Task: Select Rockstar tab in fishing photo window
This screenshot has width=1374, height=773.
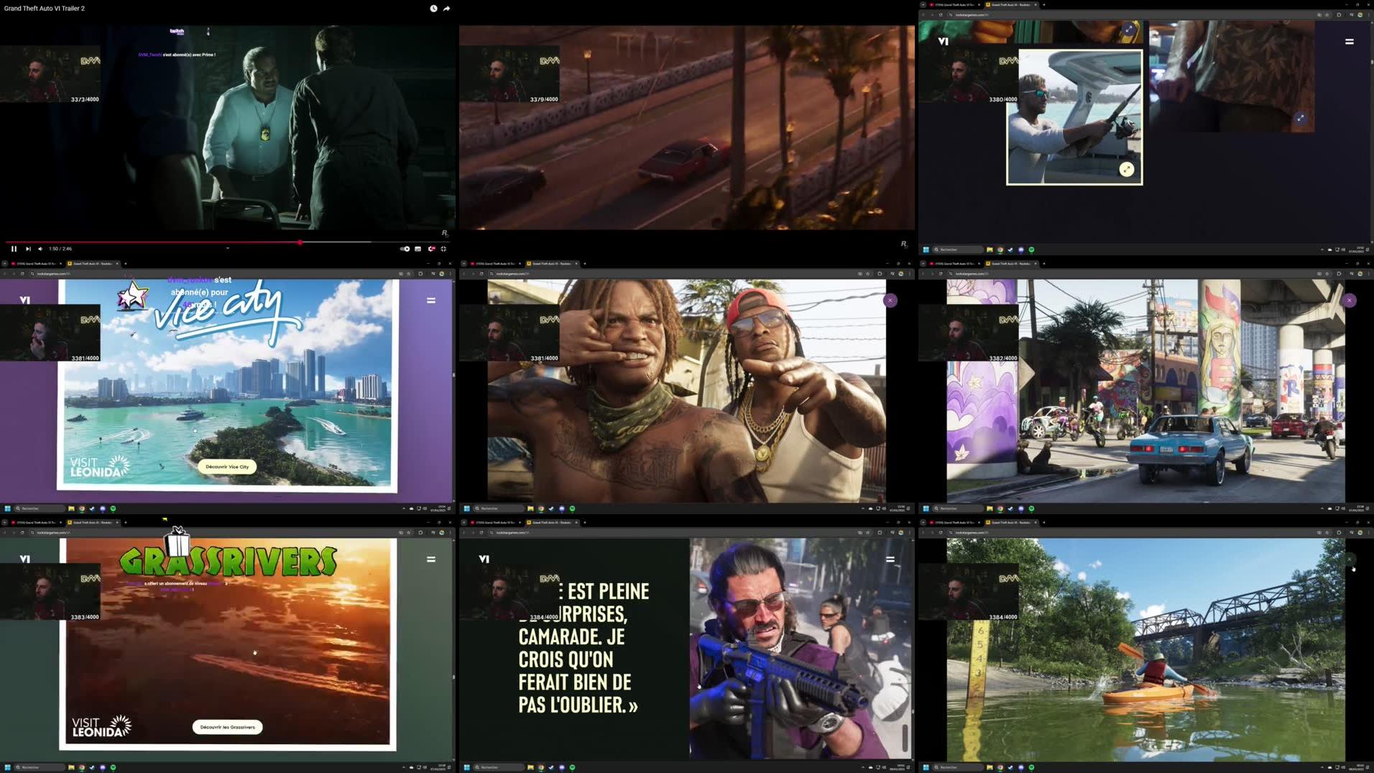Action: (x=1010, y=5)
